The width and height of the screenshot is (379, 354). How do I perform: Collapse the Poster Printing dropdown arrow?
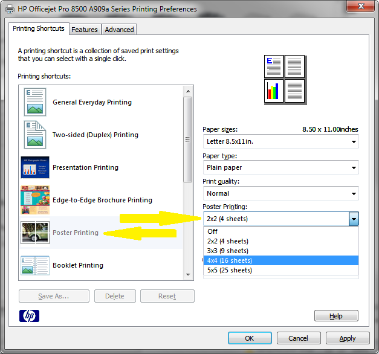click(x=354, y=219)
